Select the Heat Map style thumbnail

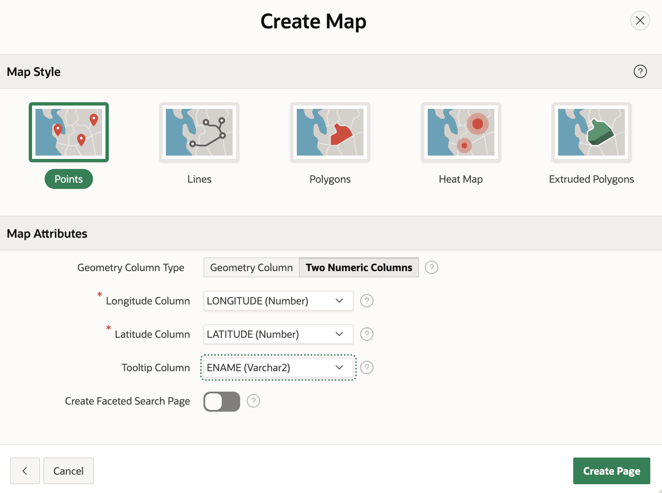click(x=461, y=132)
